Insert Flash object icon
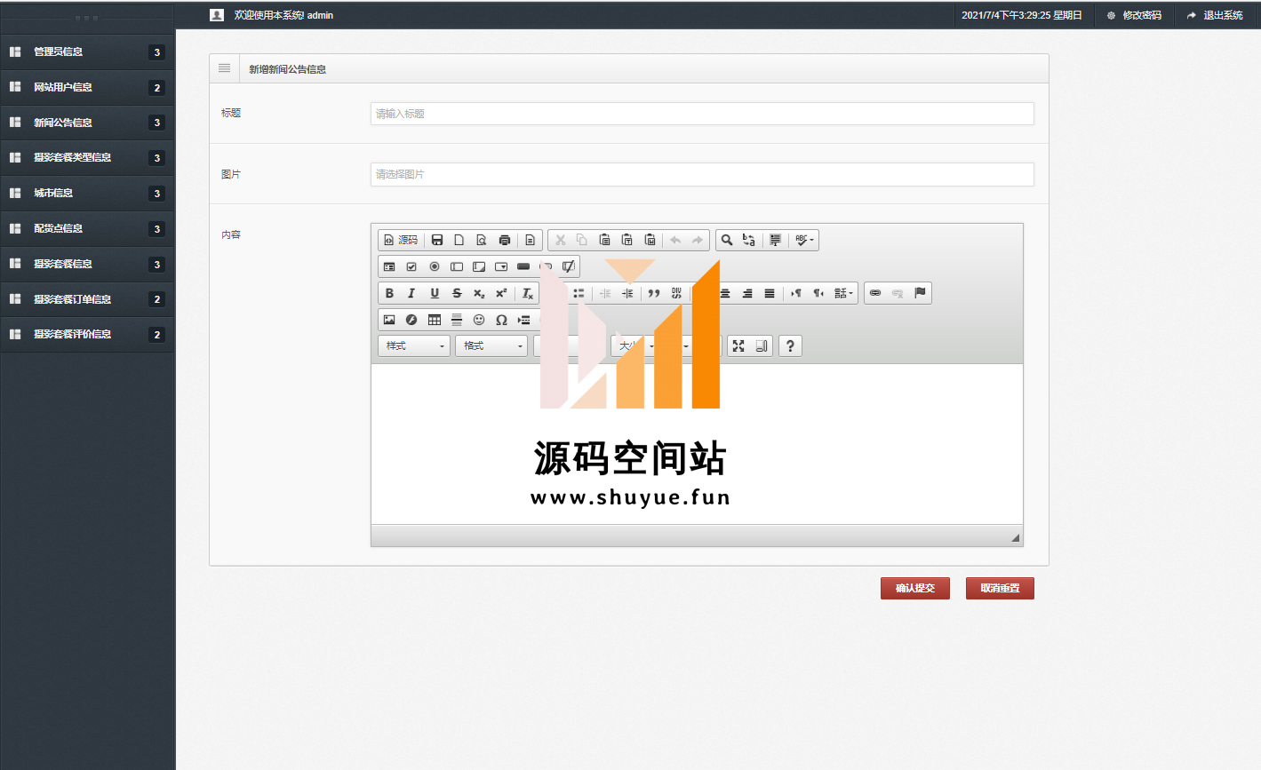Image resolution: width=1261 pixels, height=770 pixels. pyautogui.click(x=411, y=320)
